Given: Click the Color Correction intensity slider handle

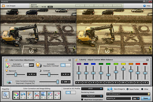Looking at the screenshot, I should click(58, 82).
